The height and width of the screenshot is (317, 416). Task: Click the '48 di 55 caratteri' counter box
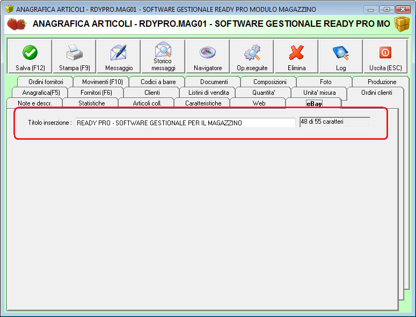pos(335,122)
